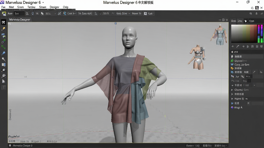Viewport: 264px width, 148px height.
Task: Click the play button in right panel row
Action: [x=249, y=103]
